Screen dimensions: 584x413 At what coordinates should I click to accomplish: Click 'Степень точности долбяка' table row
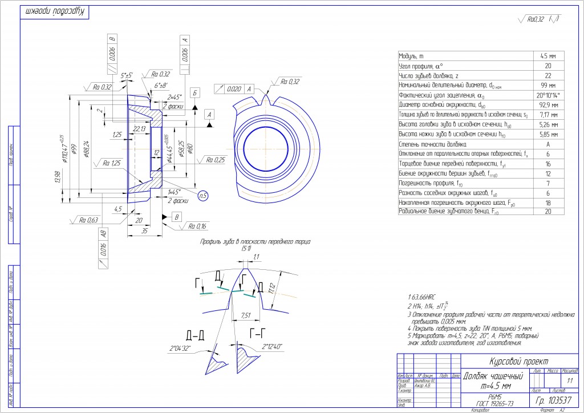pyautogui.click(x=481, y=144)
